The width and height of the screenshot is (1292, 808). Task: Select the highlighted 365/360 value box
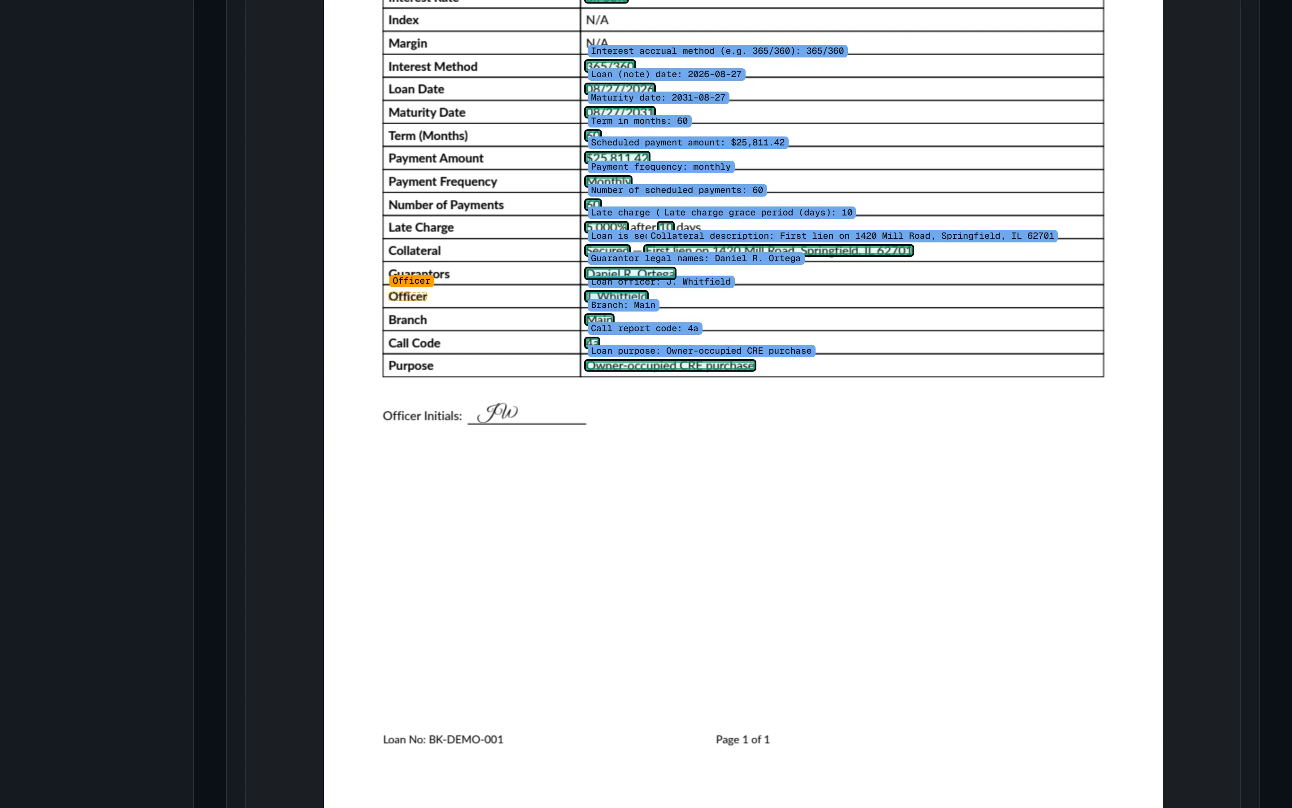(610, 66)
